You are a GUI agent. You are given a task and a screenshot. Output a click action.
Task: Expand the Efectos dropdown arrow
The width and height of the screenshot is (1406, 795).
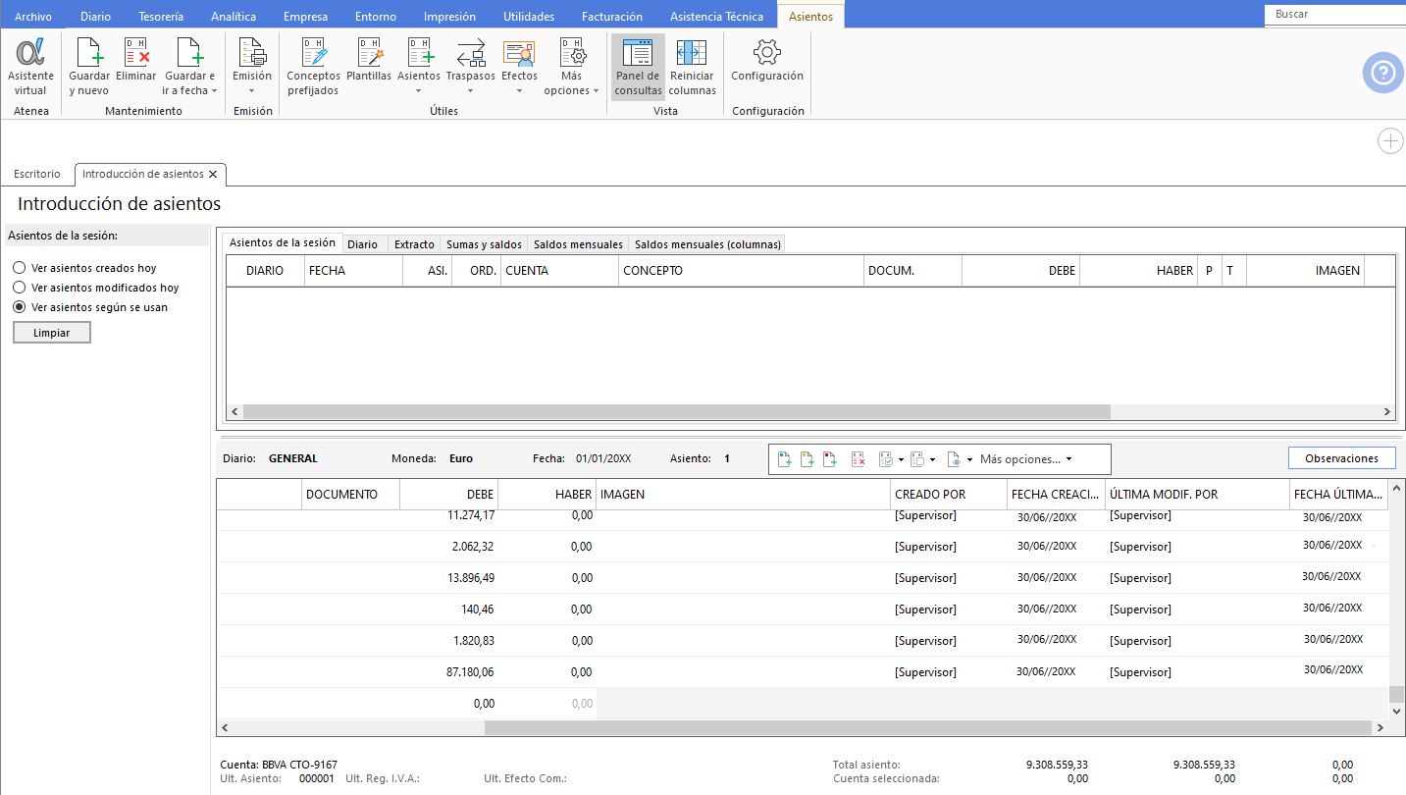(x=519, y=91)
